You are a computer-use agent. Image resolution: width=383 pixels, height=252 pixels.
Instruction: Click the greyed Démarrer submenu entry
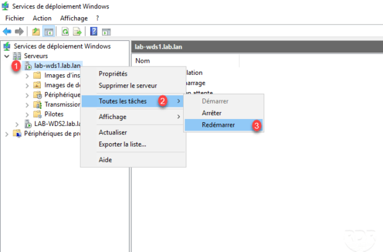(223, 101)
